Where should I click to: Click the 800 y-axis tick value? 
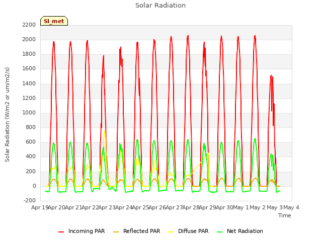pos(31,127)
